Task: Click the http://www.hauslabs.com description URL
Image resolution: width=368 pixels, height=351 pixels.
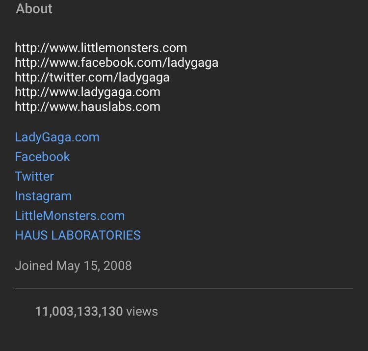Action: click(x=87, y=107)
